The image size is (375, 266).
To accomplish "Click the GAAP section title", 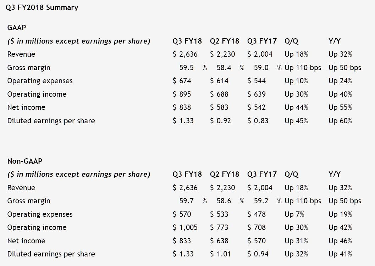I will click(16, 27).
